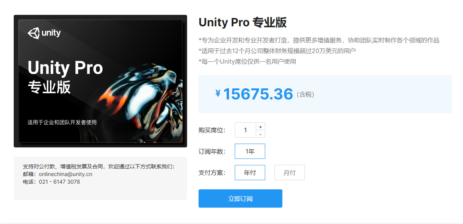The image size is (463, 224).
Task: Click the large Unity Pro banner title text
Action: click(x=65, y=68)
